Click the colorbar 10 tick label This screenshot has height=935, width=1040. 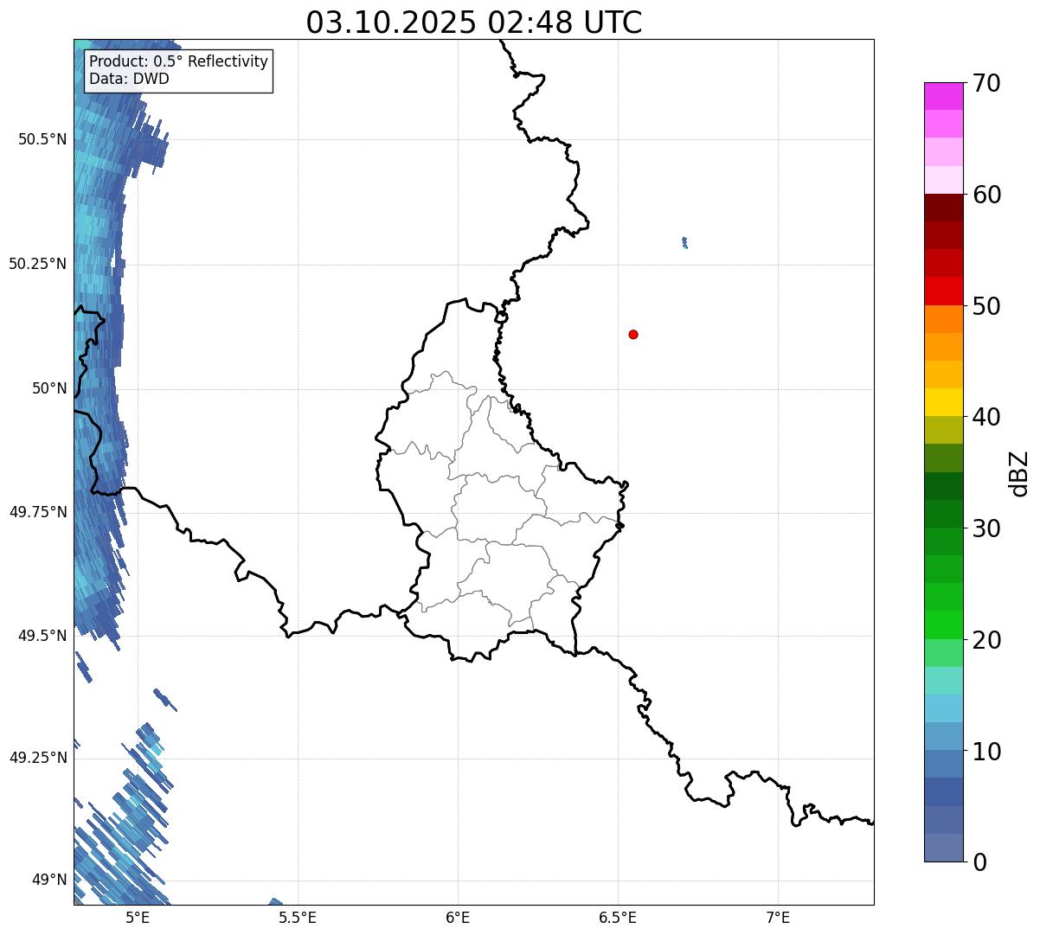(x=986, y=752)
